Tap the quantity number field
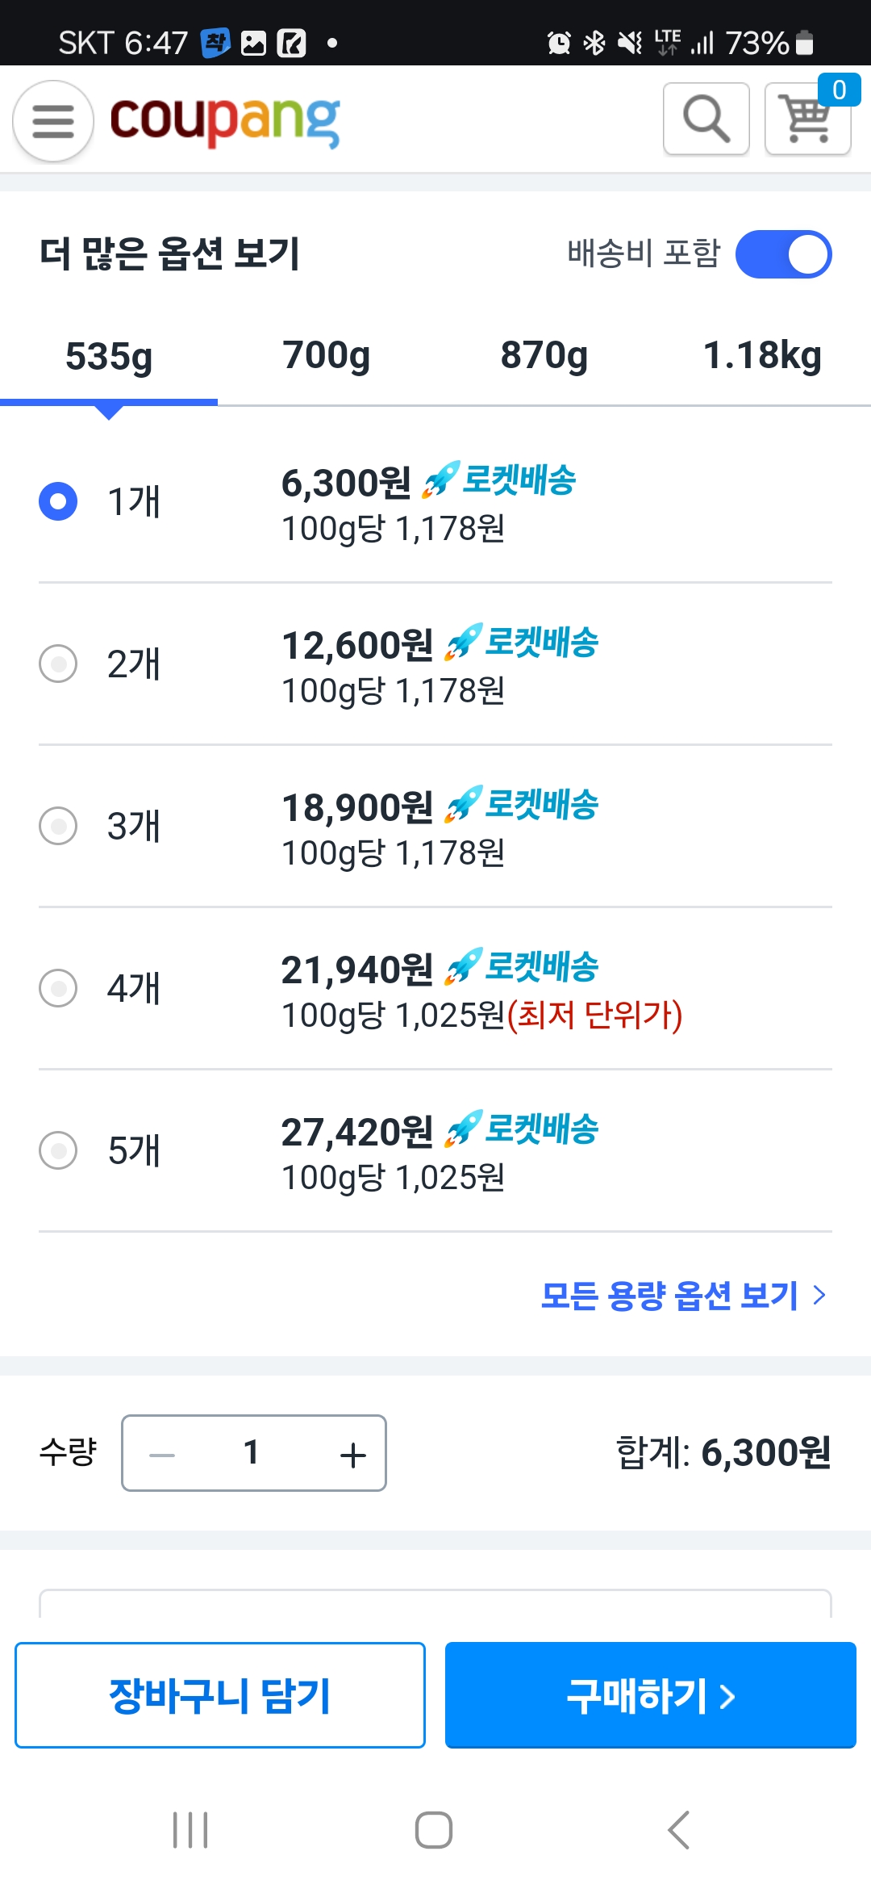Viewport: 871px width, 1889px height. click(252, 1453)
